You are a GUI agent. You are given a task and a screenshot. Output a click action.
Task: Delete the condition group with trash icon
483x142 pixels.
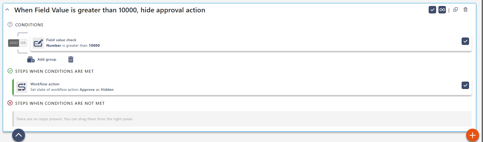[71, 60]
